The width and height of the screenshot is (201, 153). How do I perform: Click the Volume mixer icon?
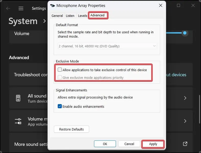pos(18,121)
